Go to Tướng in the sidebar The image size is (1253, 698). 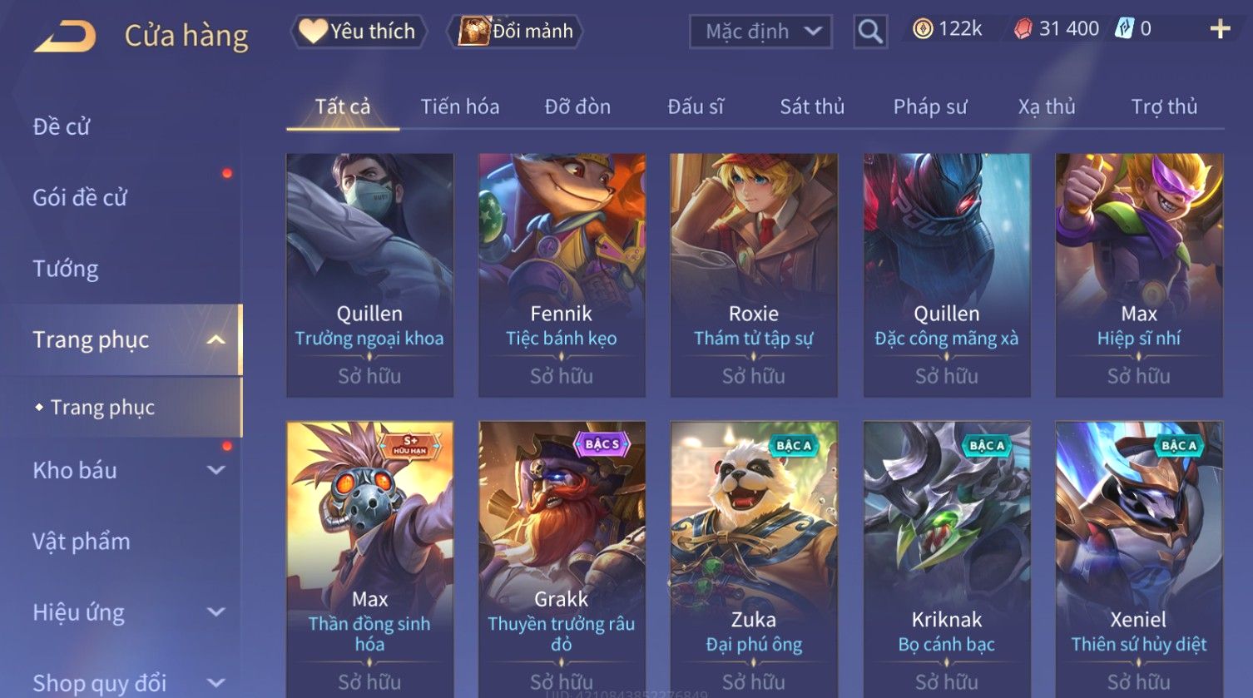(x=66, y=269)
